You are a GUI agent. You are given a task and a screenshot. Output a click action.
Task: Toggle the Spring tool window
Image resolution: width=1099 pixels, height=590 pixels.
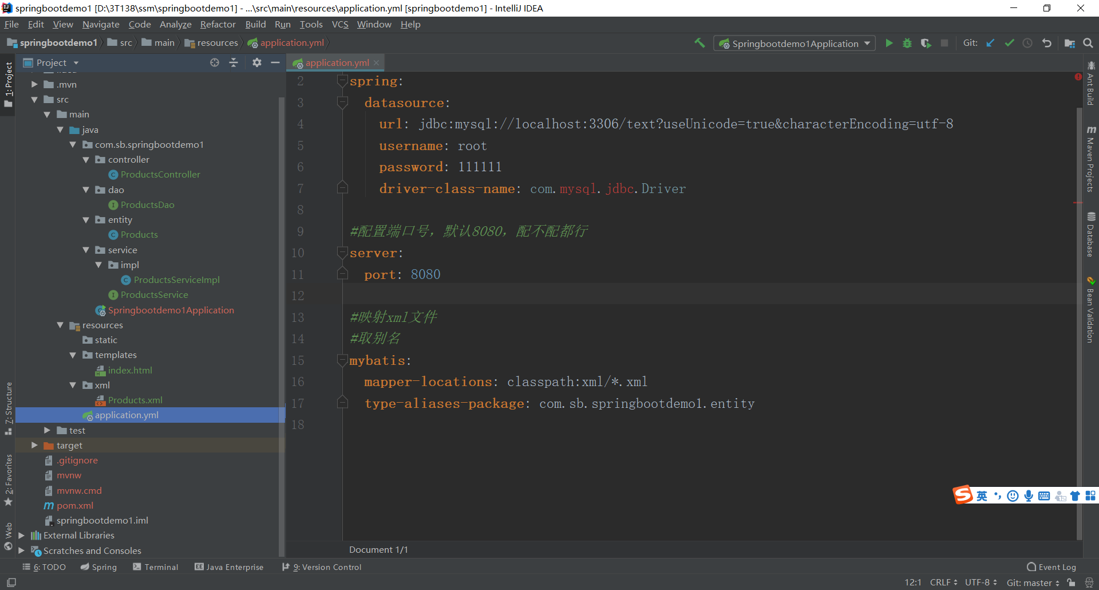(98, 567)
